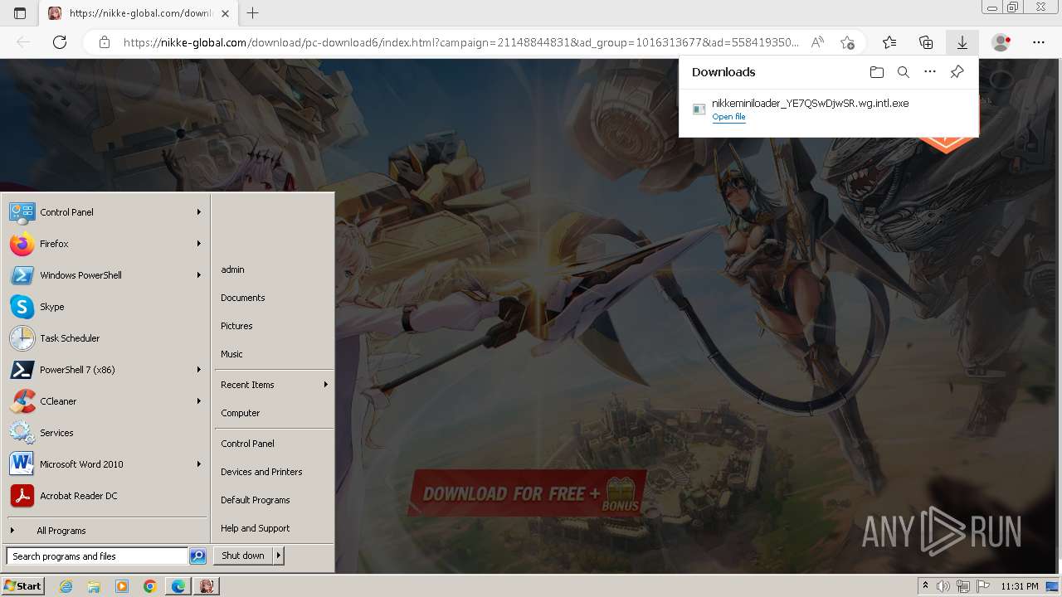Expand Control Panel submenu arrow
The height and width of the screenshot is (597, 1062).
tap(199, 212)
